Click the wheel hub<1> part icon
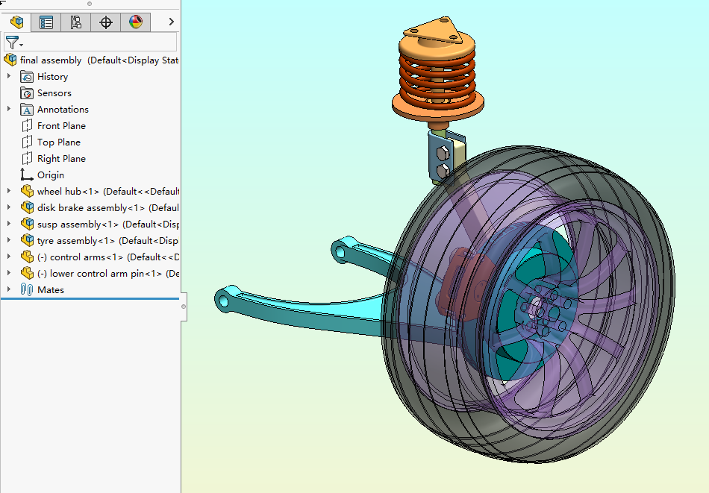Viewport: 709px width, 493px height. (x=27, y=191)
